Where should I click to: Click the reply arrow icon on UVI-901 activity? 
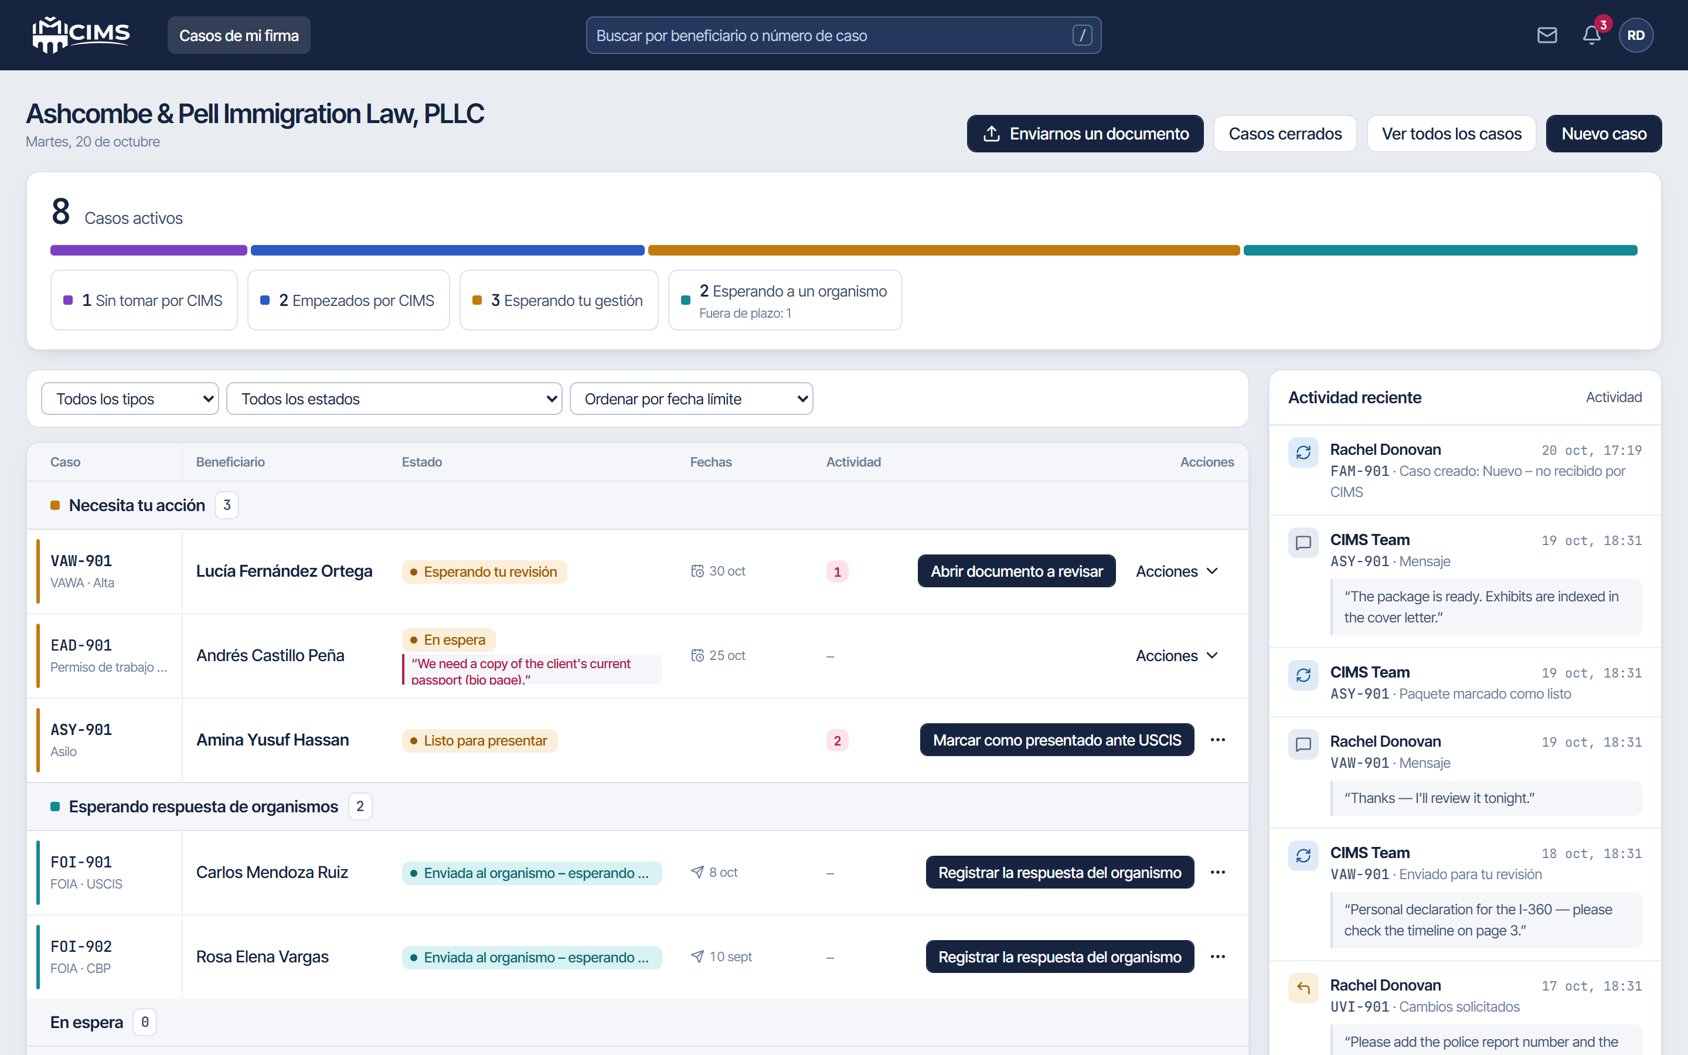[x=1303, y=988]
